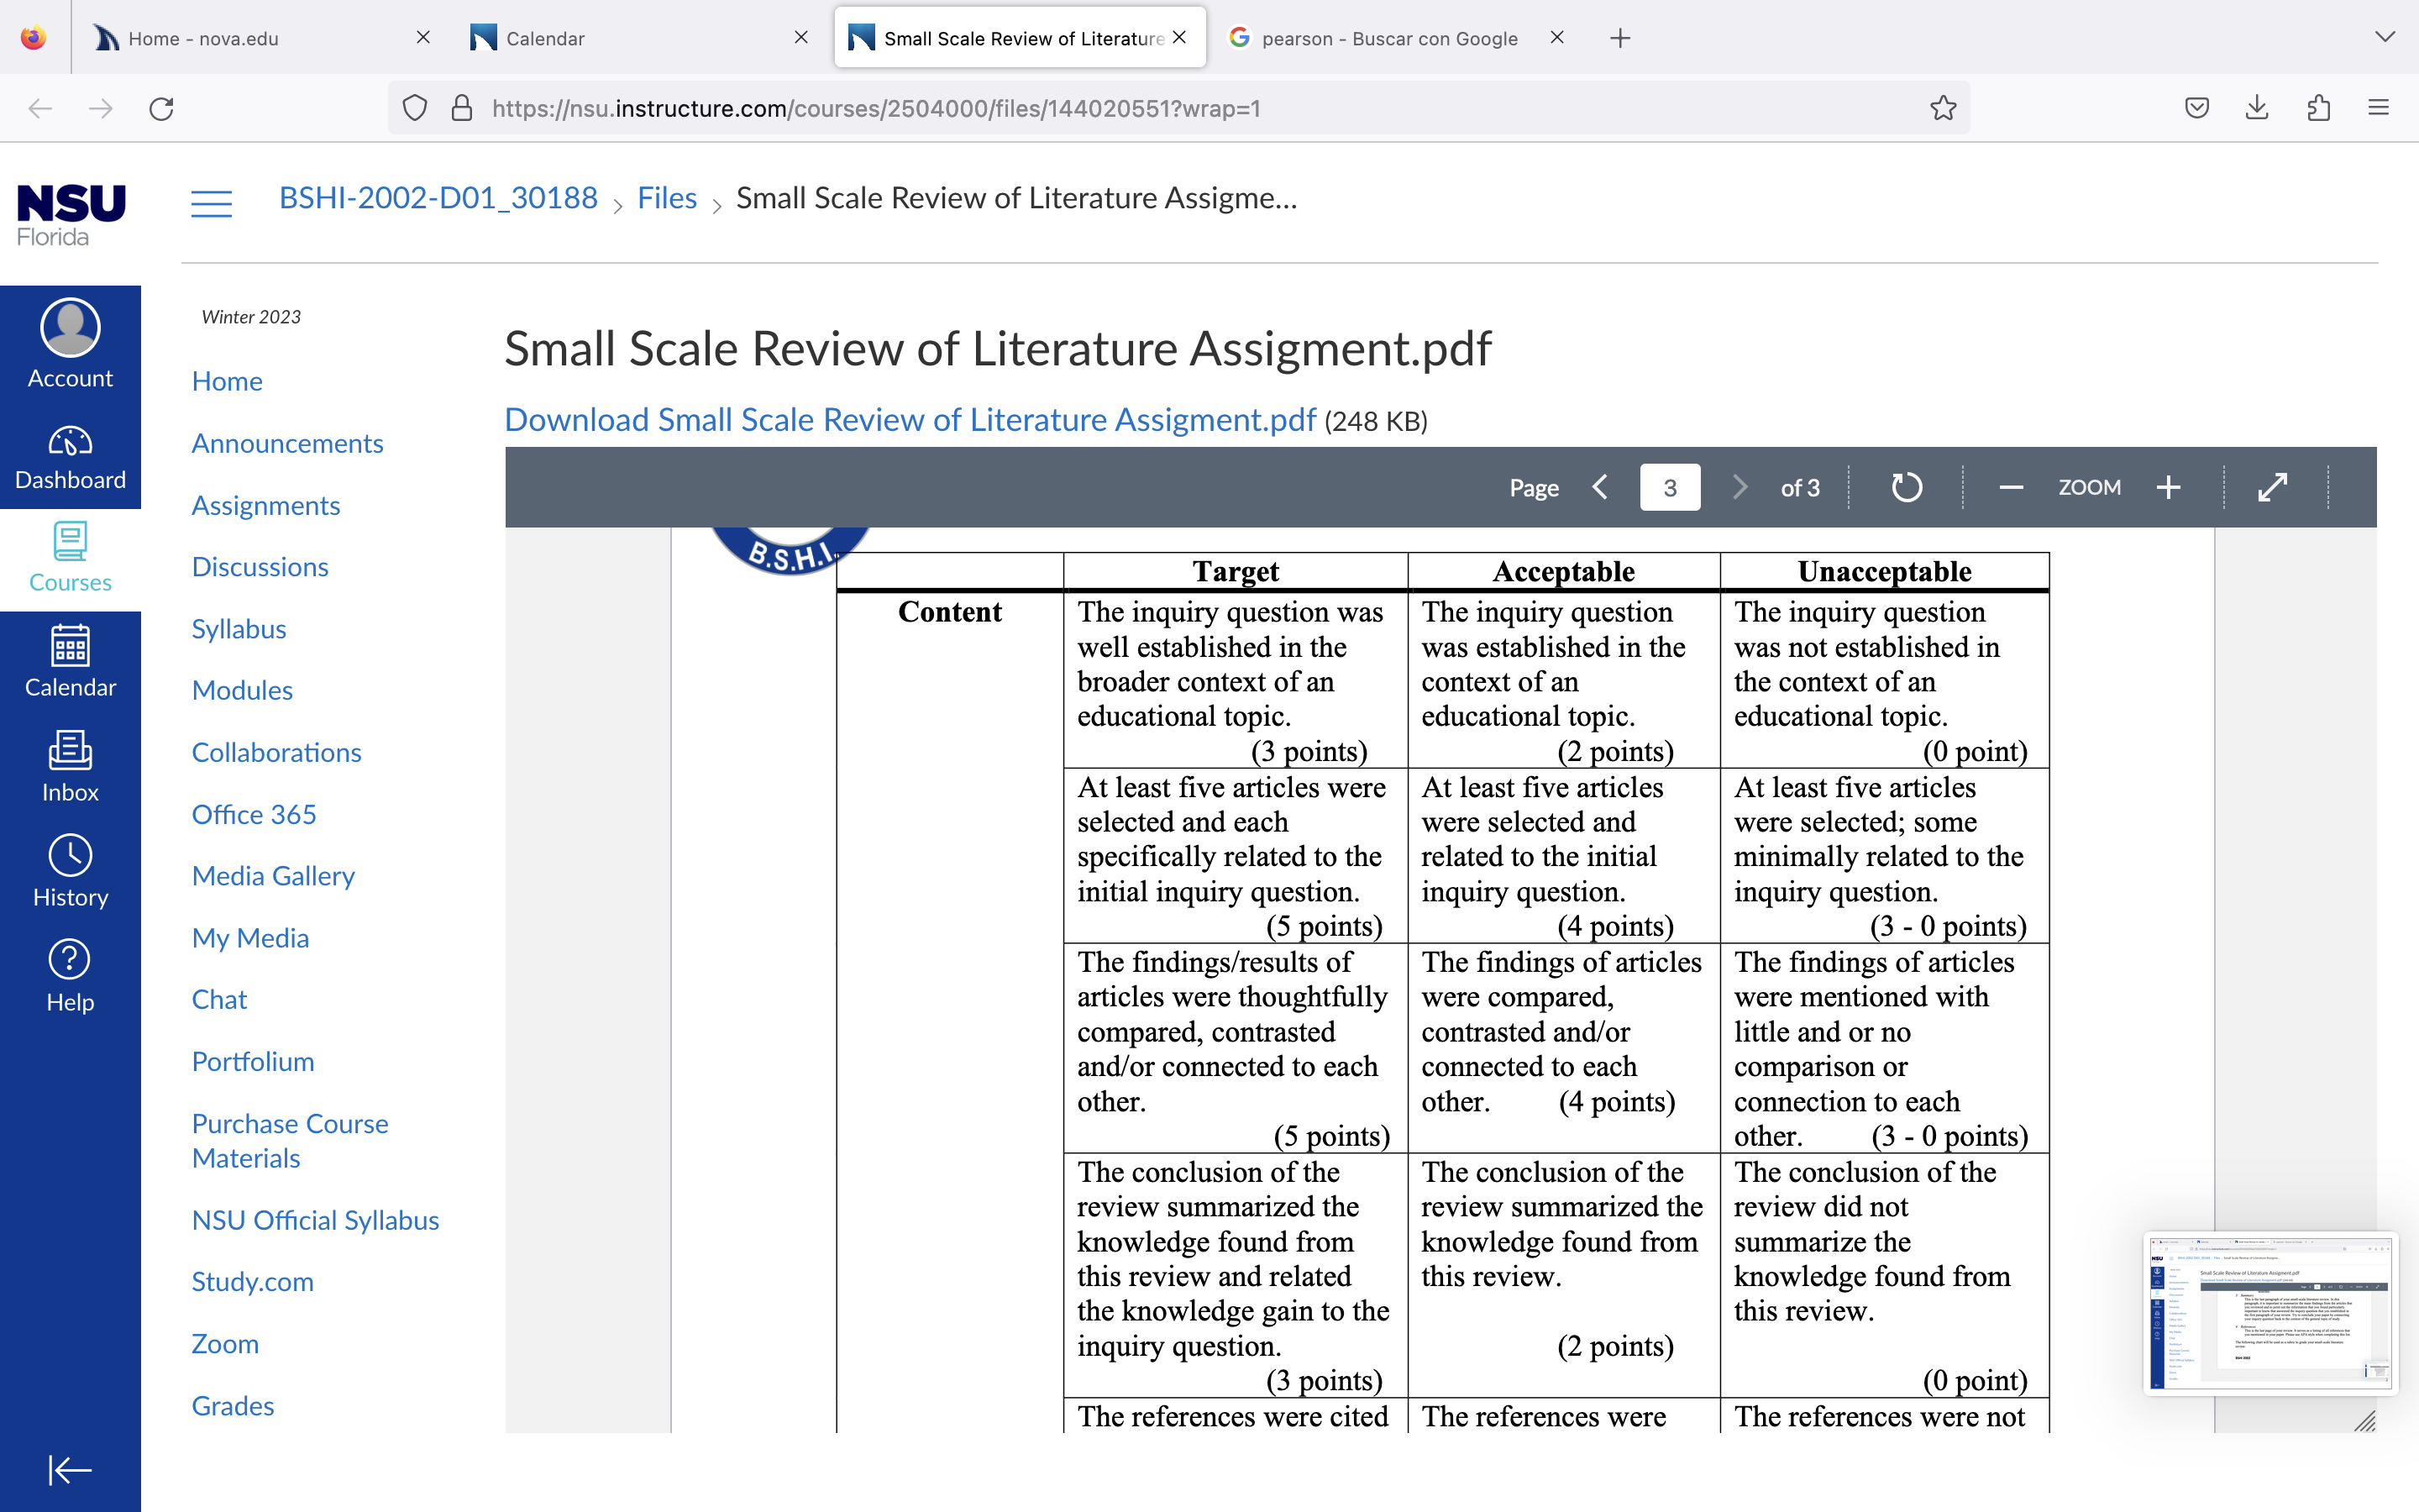Bookmark this page with the star icon

click(x=1944, y=108)
